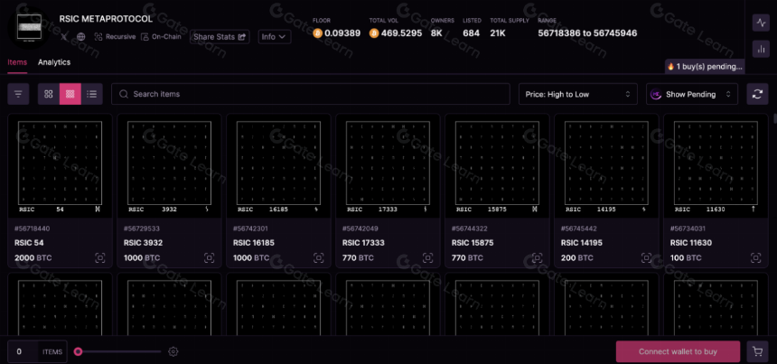Open sweep settings gear icon
777x364 pixels.
click(173, 351)
